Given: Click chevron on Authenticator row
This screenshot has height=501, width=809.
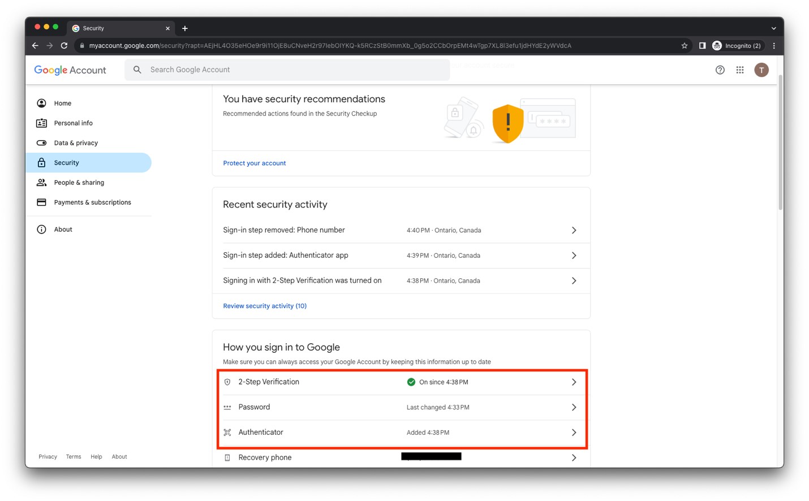Looking at the screenshot, I should click(574, 433).
